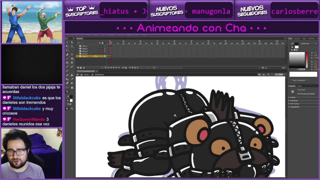The image size is (320, 180).
Task: Click Center Stage icon above canvas
Action: click(268, 74)
